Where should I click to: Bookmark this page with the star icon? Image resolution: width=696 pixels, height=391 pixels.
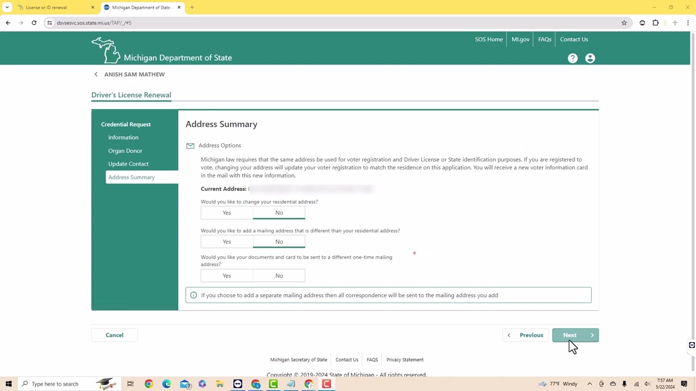(x=624, y=23)
